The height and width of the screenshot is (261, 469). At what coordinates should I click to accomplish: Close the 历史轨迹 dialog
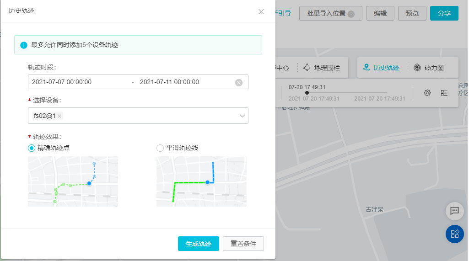click(x=261, y=11)
